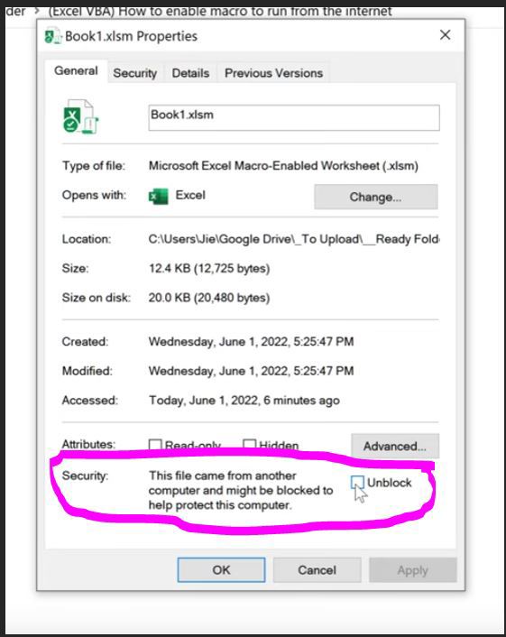Image resolution: width=506 pixels, height=637 pixels.
Task: Click the 'This file came from another computer' message
Action: 241,490
